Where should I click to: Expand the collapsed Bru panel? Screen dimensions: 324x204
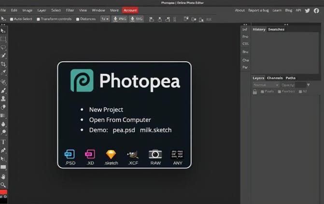point(245,52)
